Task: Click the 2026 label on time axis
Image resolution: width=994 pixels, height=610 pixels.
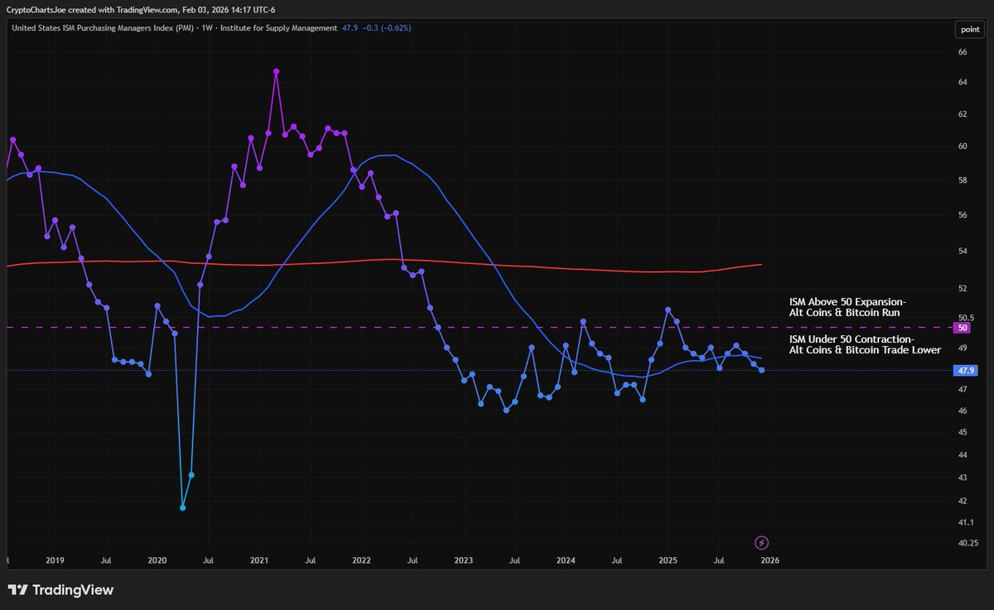Action: coord(770,560)
